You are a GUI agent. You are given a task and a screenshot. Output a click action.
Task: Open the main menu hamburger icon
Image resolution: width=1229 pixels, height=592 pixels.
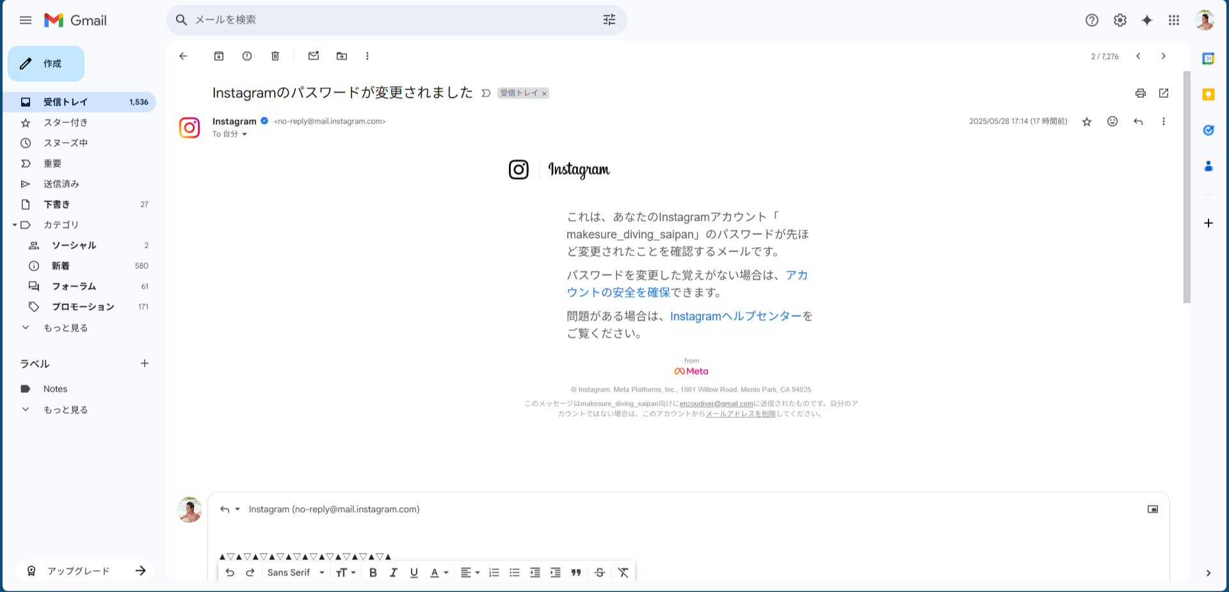tap(26, 20)
